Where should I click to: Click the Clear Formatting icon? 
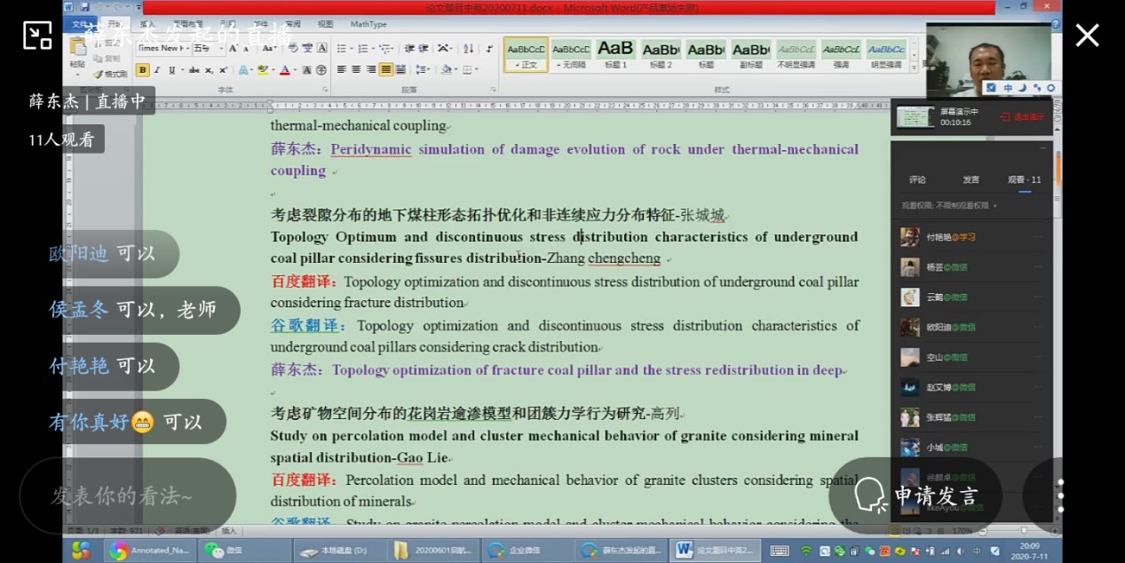pyautogui.click(x=292, y=48)
